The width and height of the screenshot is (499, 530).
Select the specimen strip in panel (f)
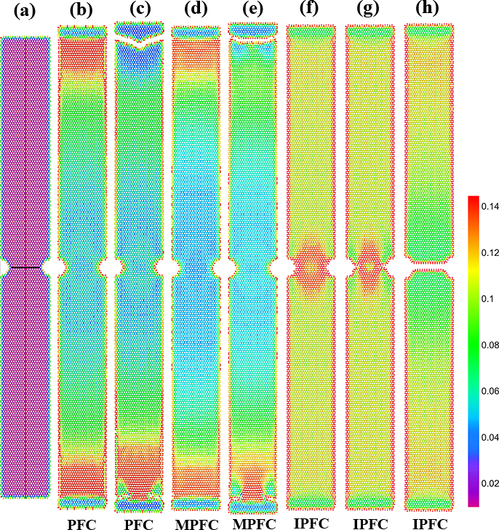tap(311, 267)
